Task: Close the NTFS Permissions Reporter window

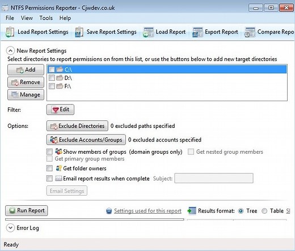Action: point(286,8)
